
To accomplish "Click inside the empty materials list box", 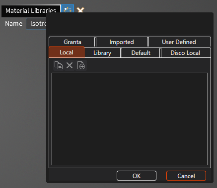I will [x=130, y=119].
